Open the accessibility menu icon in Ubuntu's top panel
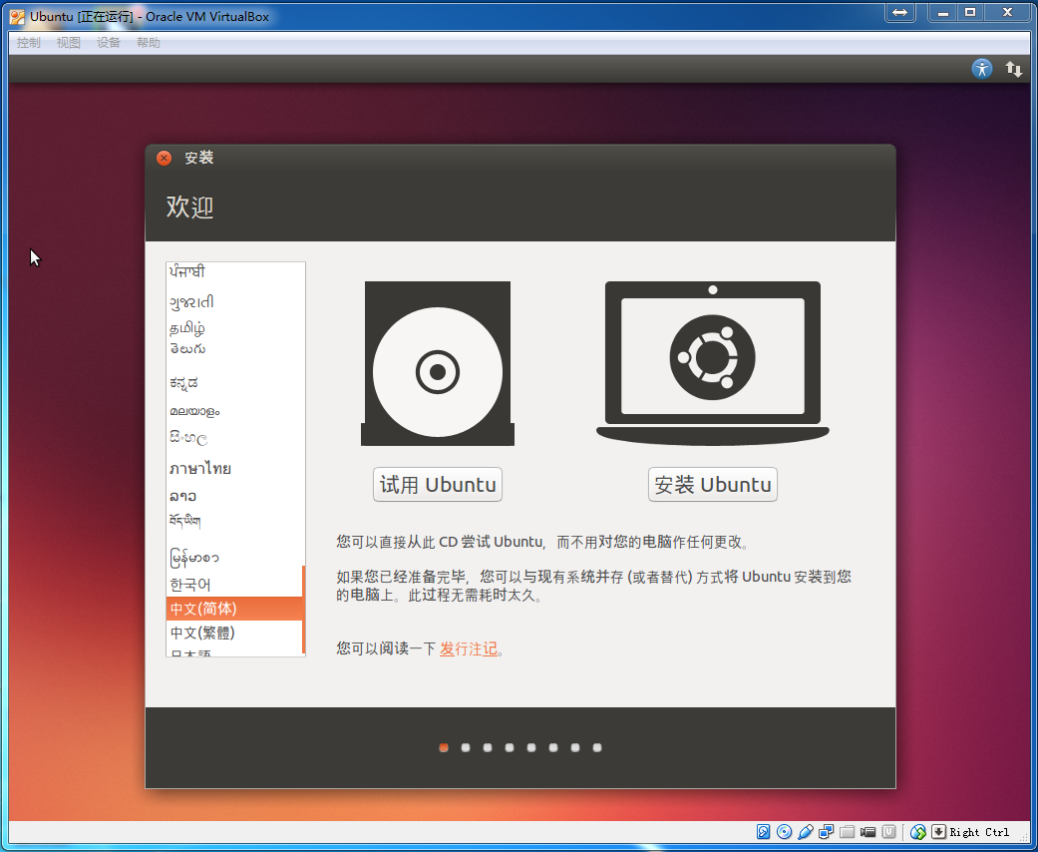 click(x=982, y=68)
